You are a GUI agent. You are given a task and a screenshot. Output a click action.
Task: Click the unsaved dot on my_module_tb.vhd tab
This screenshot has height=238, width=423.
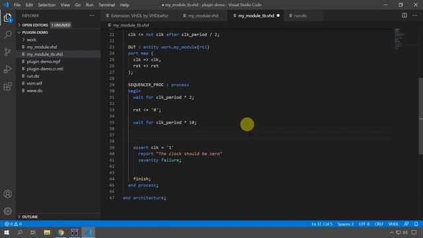pyautogui.click(x=278, y=16)
